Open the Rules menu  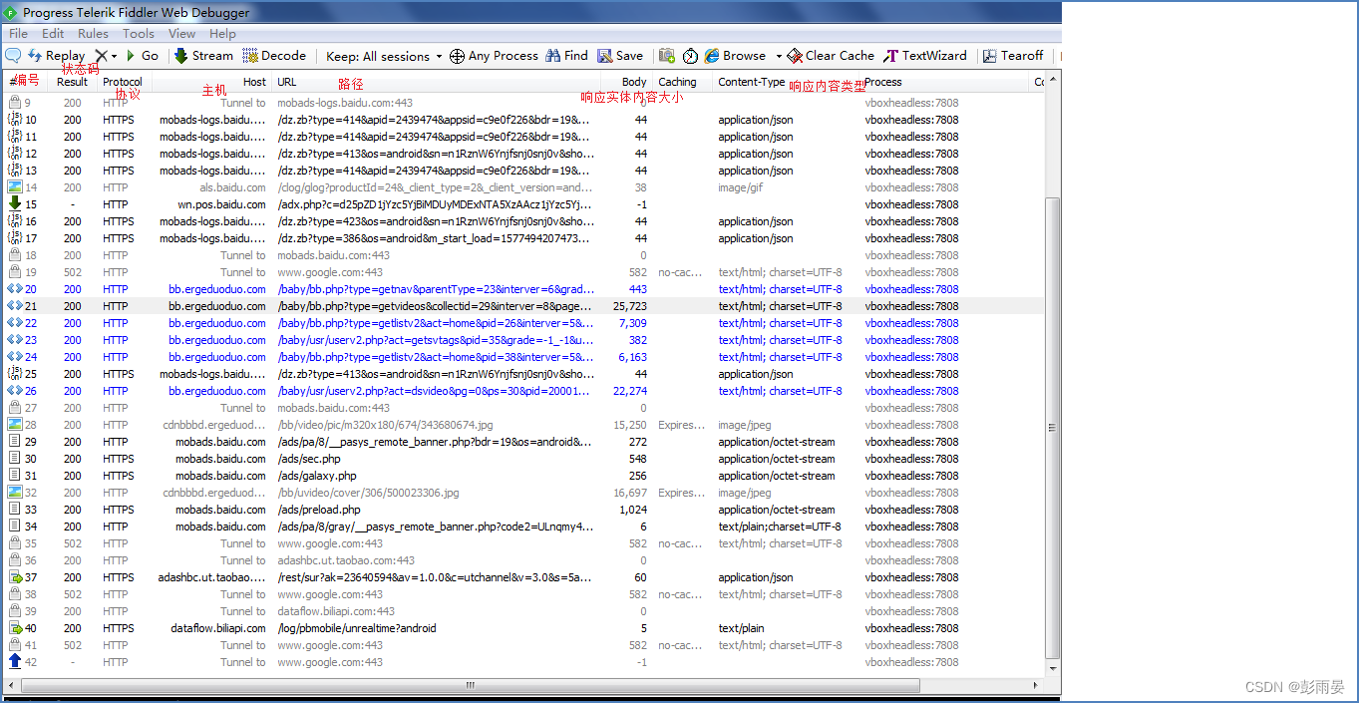[94, 34]
